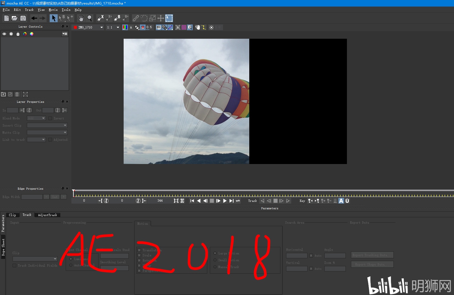This screenshot has height=295, width=454.
Task: Toggle the brightness sun icon in view bar
Action: pos(211,27)
